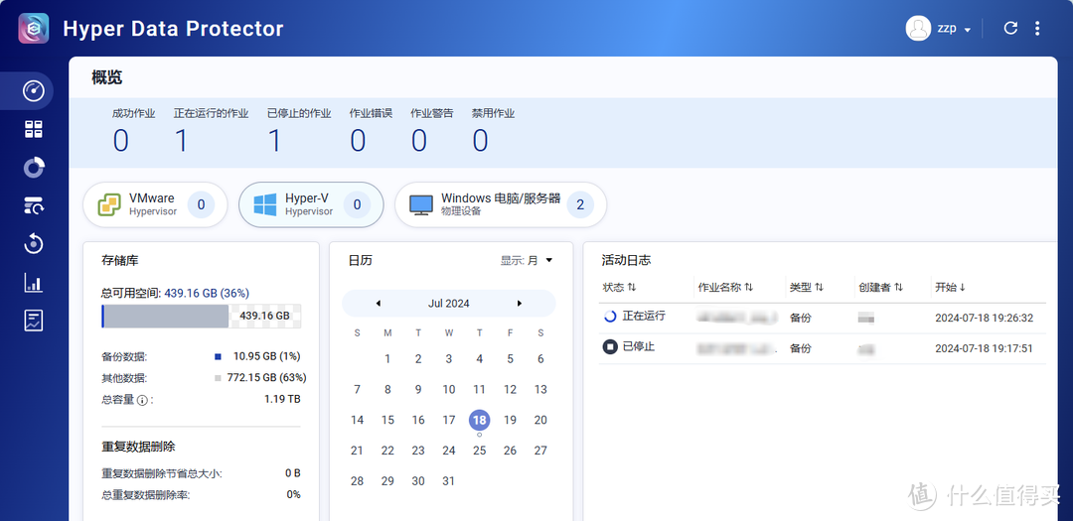The height and width of the screenshot is (521, 1073).
Task: Go to next month in calendar
Action: [520, 304]
